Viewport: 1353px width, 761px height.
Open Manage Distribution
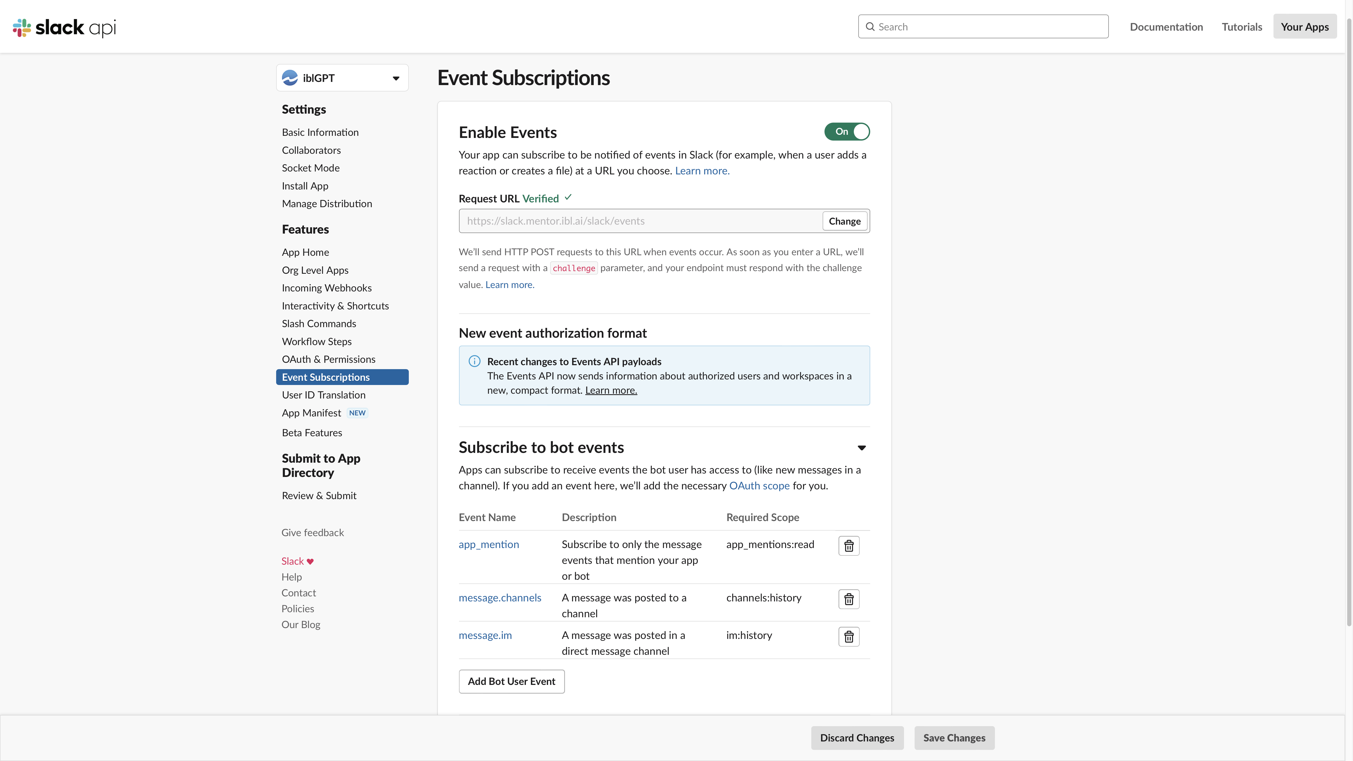click(327, 204)
